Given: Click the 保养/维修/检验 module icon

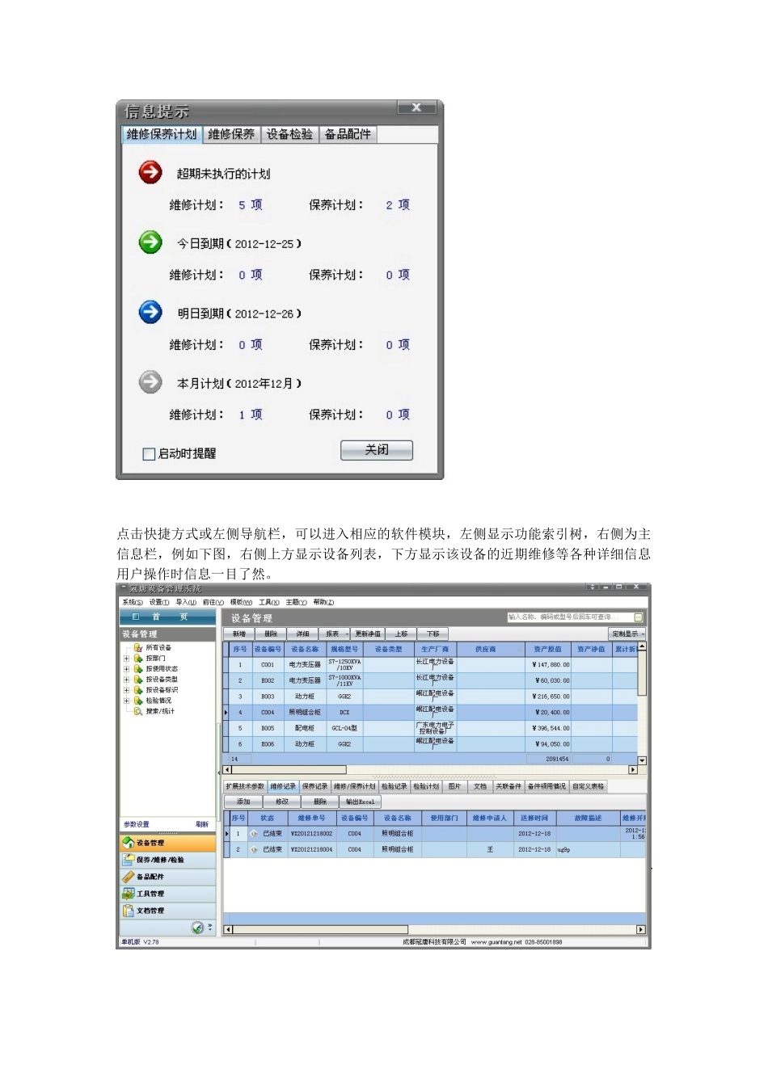Looking at the screenshot, I should tap(128, 860).
